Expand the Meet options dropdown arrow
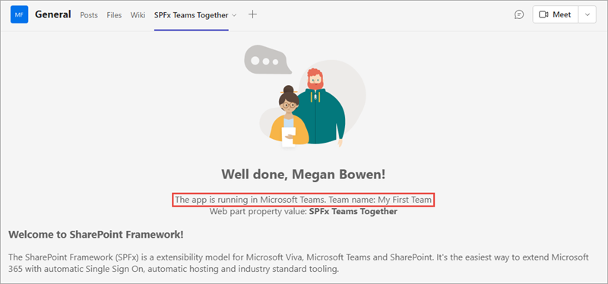 [587, 14]
